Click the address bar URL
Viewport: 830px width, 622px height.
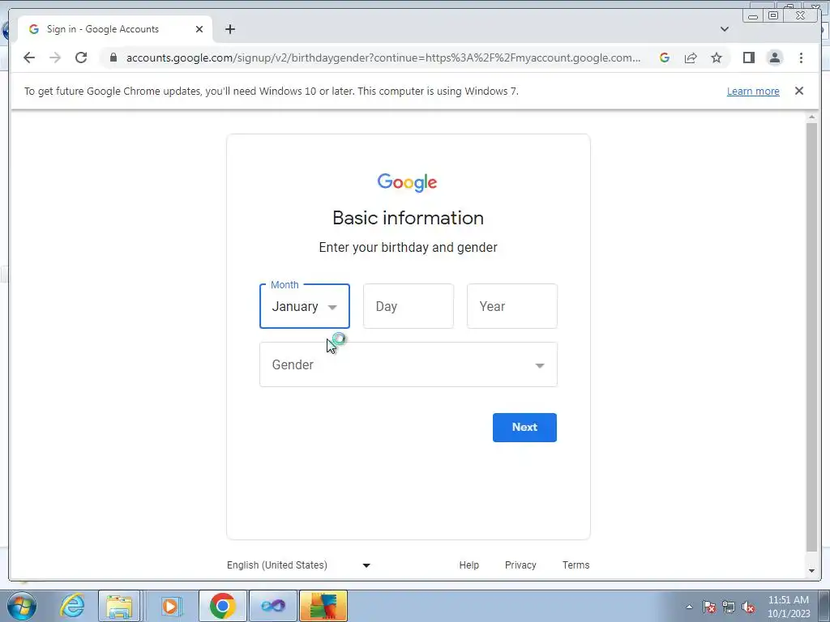(x=383, y=58)
